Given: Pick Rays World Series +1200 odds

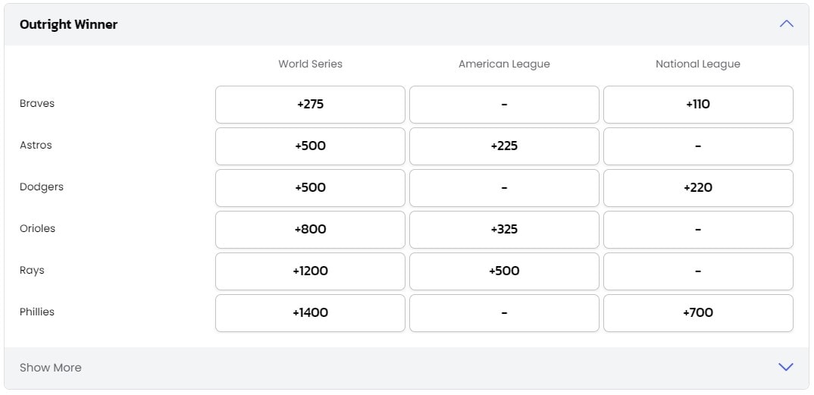Looking at the screenshot, I should 311,271.
